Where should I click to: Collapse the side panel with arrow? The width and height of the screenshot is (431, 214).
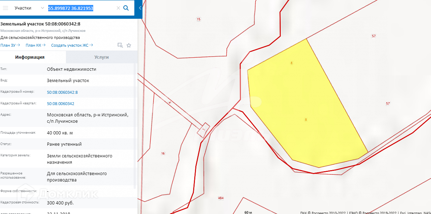click(140, 8)
